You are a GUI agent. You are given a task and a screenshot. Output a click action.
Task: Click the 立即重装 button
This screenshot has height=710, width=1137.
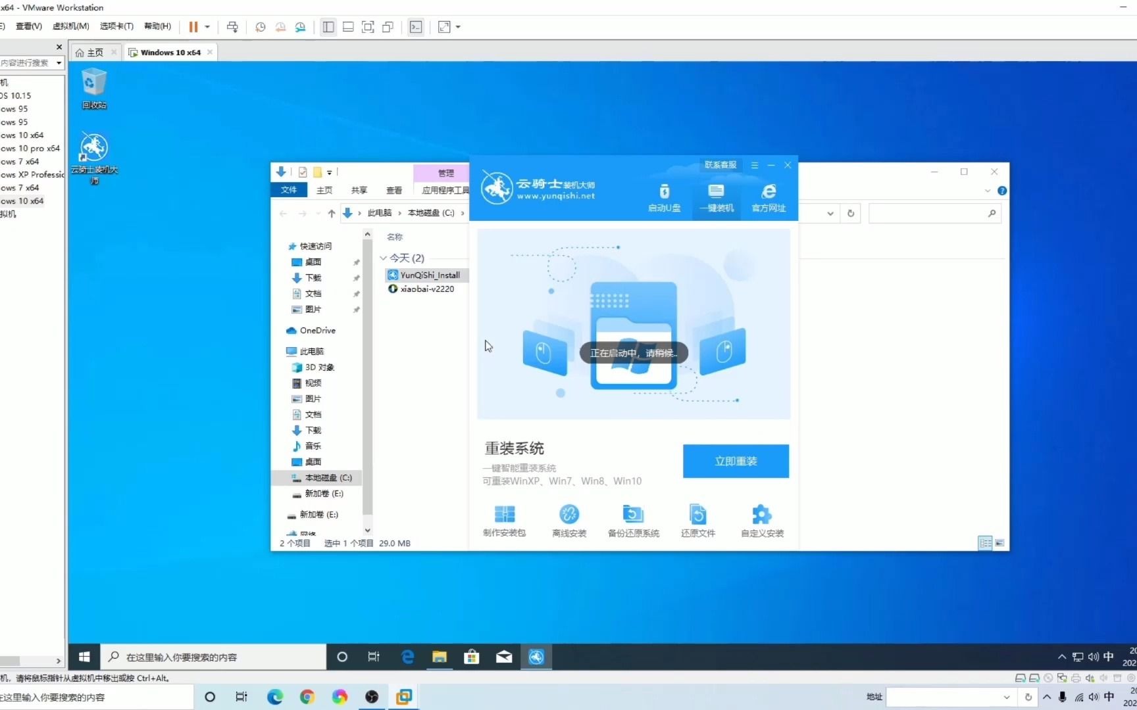736,461
